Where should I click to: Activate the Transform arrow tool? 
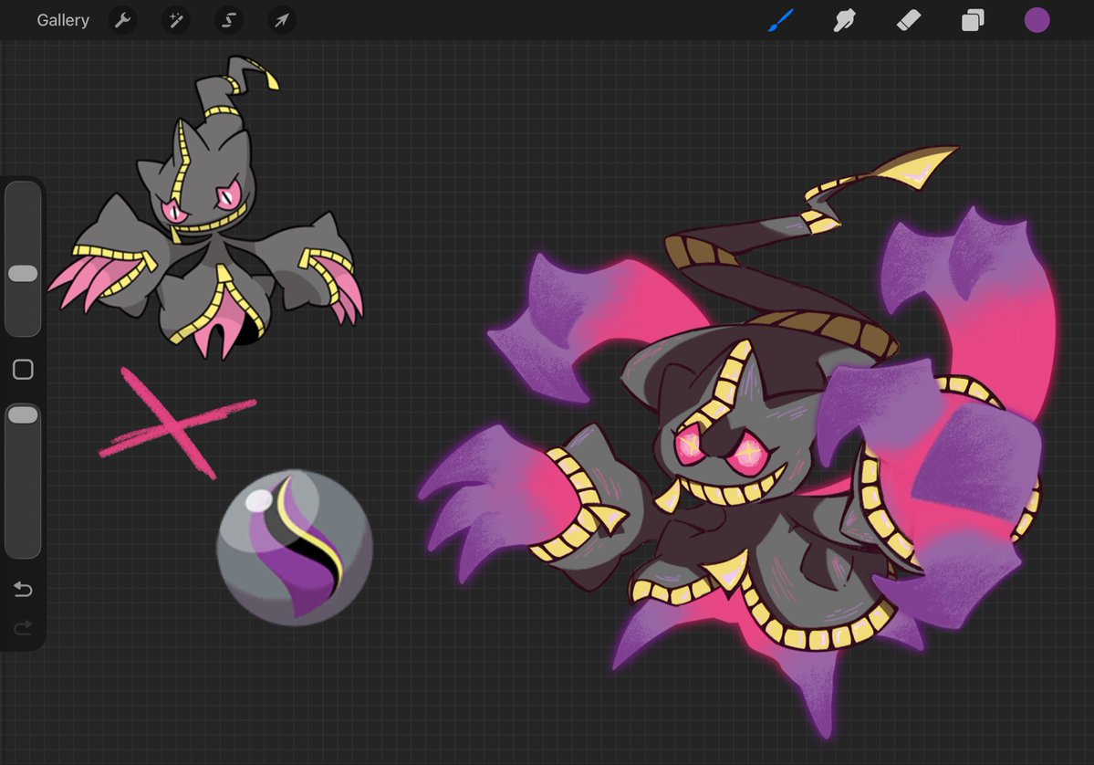tap(282, 20)
